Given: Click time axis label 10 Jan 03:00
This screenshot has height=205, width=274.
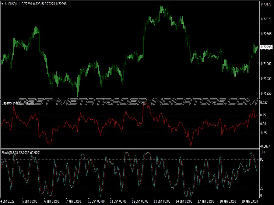Looking at the screenshot, I should tap(96, 201).
